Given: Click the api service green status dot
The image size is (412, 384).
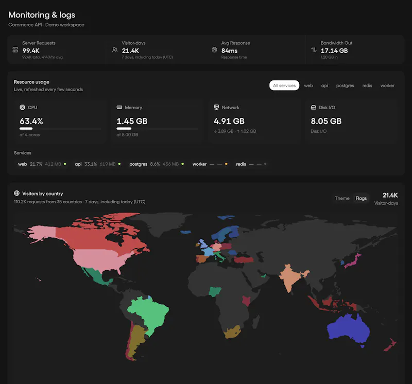Looking at the screenshot, I should 119,164.
